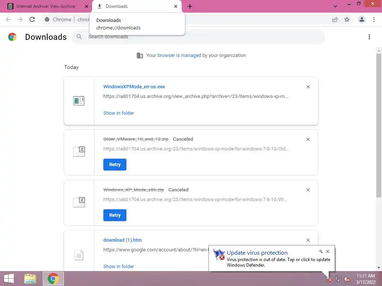
Task: Click the Update virus protection notification title
Action: tap(257, 253)
